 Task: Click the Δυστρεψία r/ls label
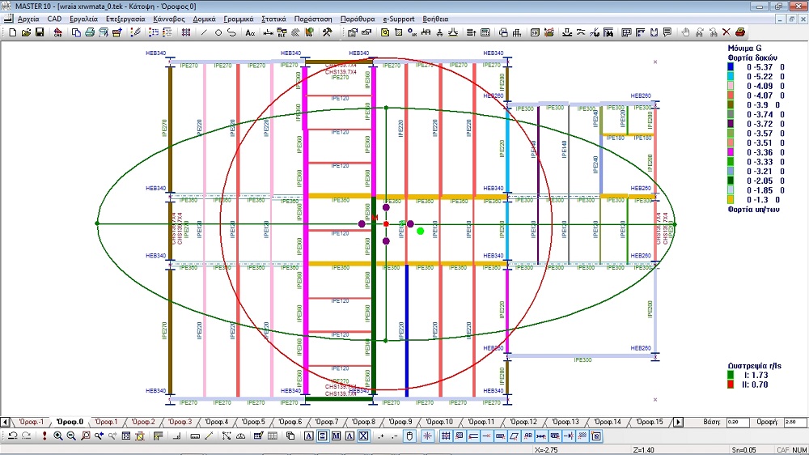pos(754,366)
